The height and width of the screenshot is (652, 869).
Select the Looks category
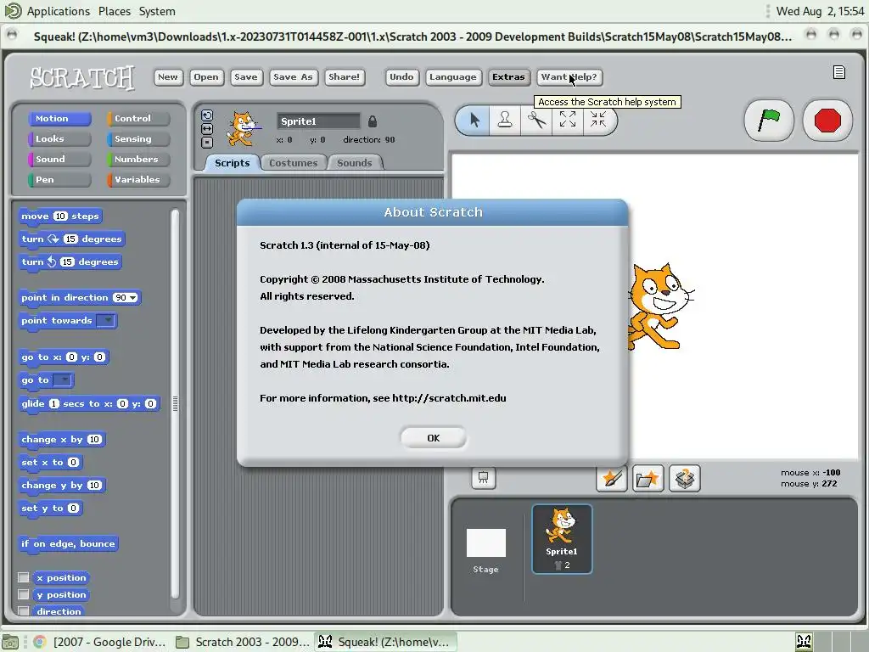click(59, 138)
